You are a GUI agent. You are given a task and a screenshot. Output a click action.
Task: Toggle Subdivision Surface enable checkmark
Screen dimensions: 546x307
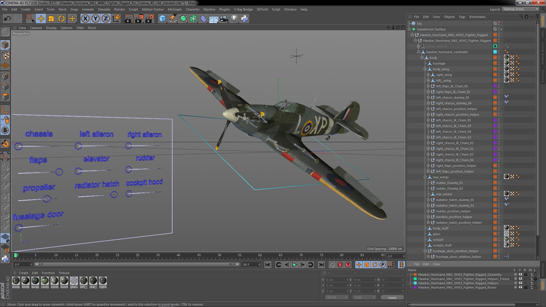coord(502,29)
